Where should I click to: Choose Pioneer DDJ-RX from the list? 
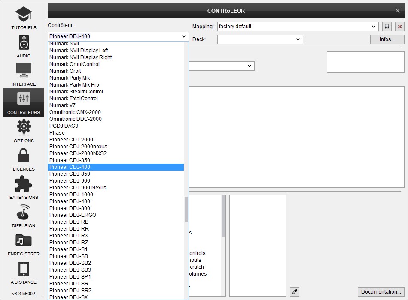coord(116,236)
